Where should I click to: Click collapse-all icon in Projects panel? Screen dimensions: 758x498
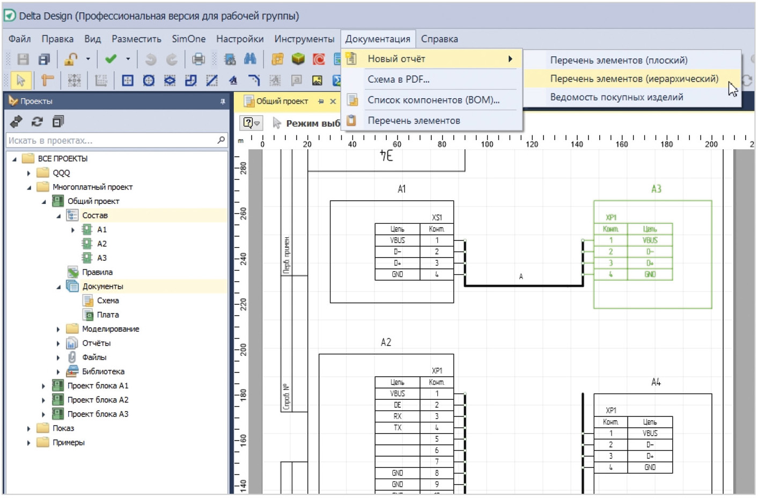pos(58,122)
